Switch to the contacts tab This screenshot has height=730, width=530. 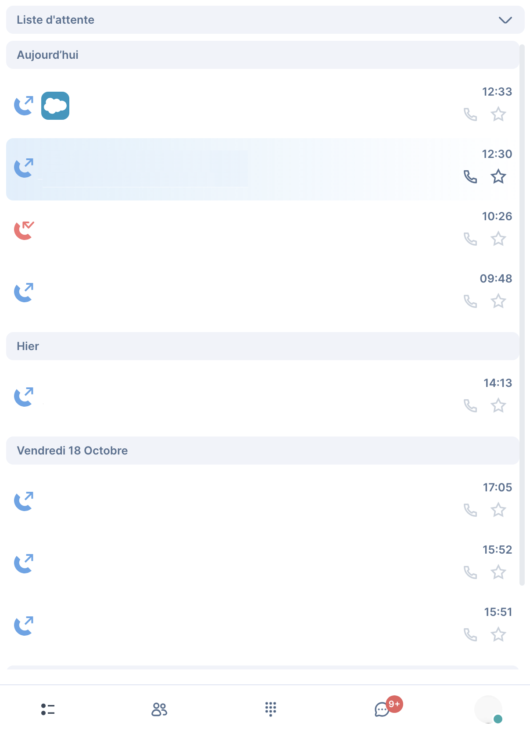click(159, 709)
